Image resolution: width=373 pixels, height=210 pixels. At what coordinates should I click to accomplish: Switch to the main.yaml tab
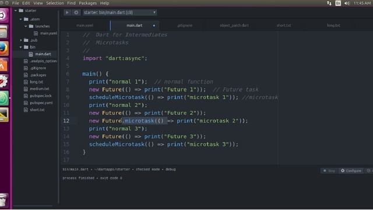pyautogui.click(x=85, y=26)
